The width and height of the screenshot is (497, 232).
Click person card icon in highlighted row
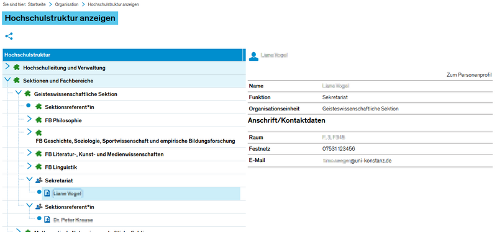47,194
